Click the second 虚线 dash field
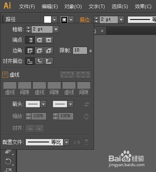Screen dimensions: 156x172 point(39,85)
